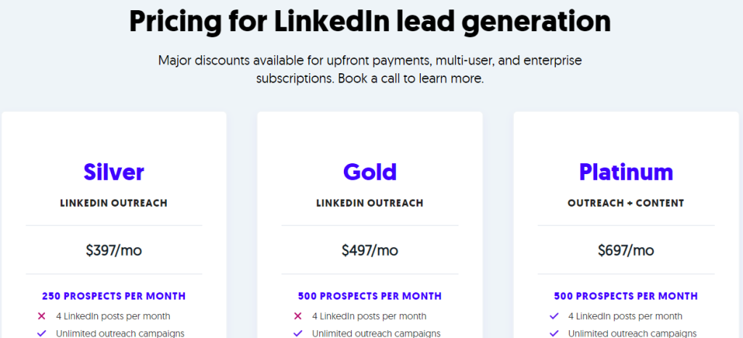Select the Gold plan title

click(370, 172)
